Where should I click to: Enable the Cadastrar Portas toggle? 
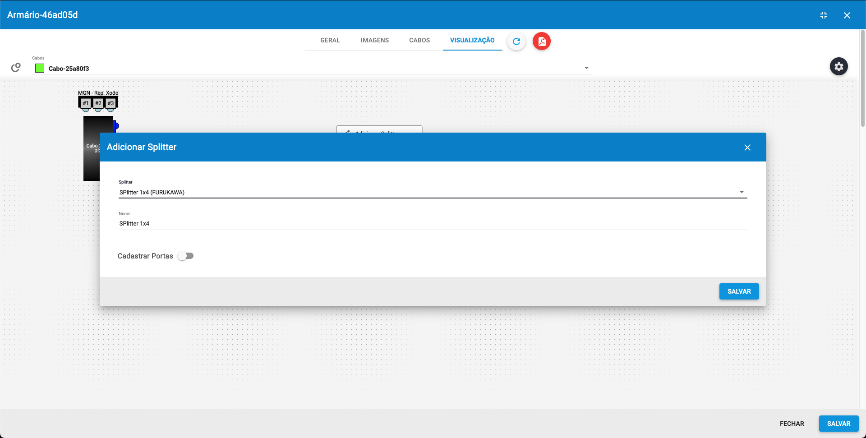185,256
